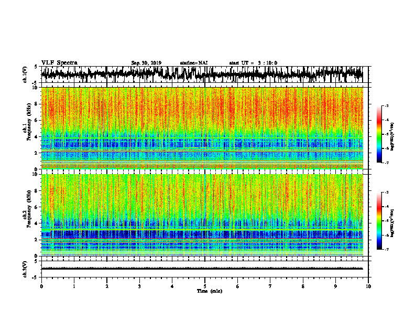The height and width of the screenshot is (321, 415).
Task: Click the "8" kHz tick on ch.2 frequency axis
Action: click(36, 191)
